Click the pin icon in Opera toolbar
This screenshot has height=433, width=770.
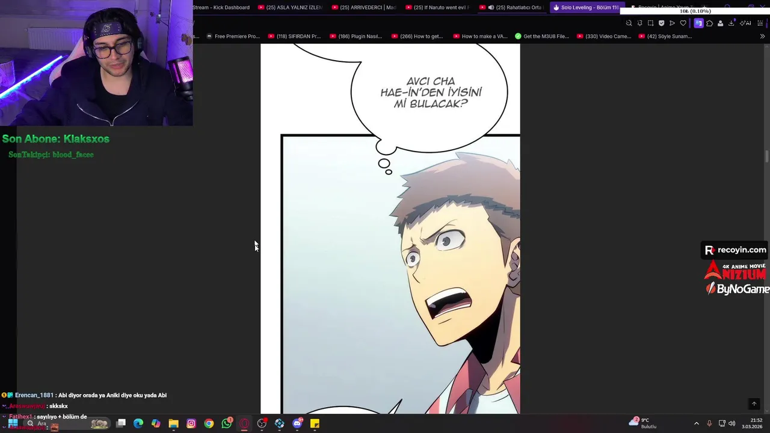click(639, 23)
